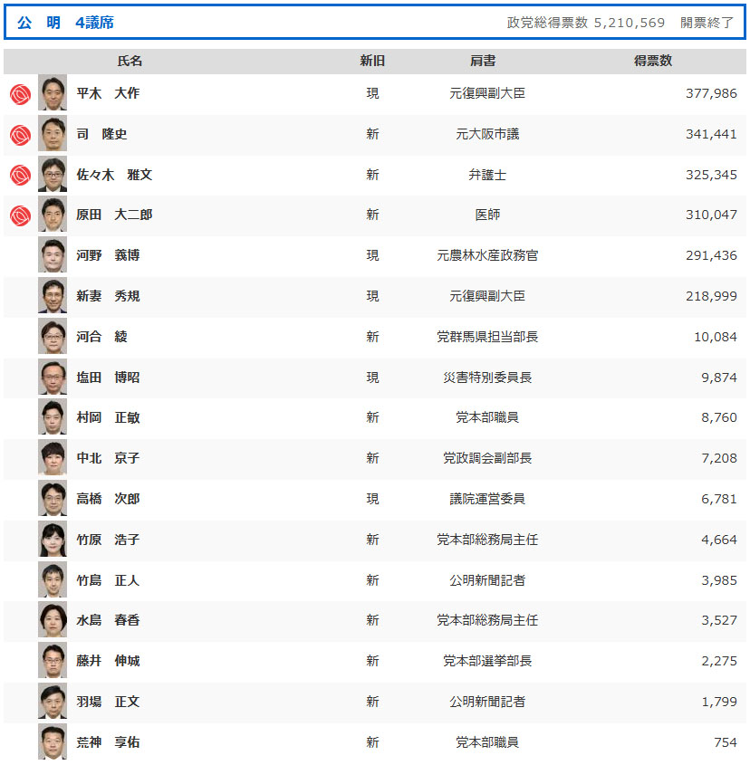Open the photo of 竹原 浩子
Viewport: 750px width, 765px height.
53,540
